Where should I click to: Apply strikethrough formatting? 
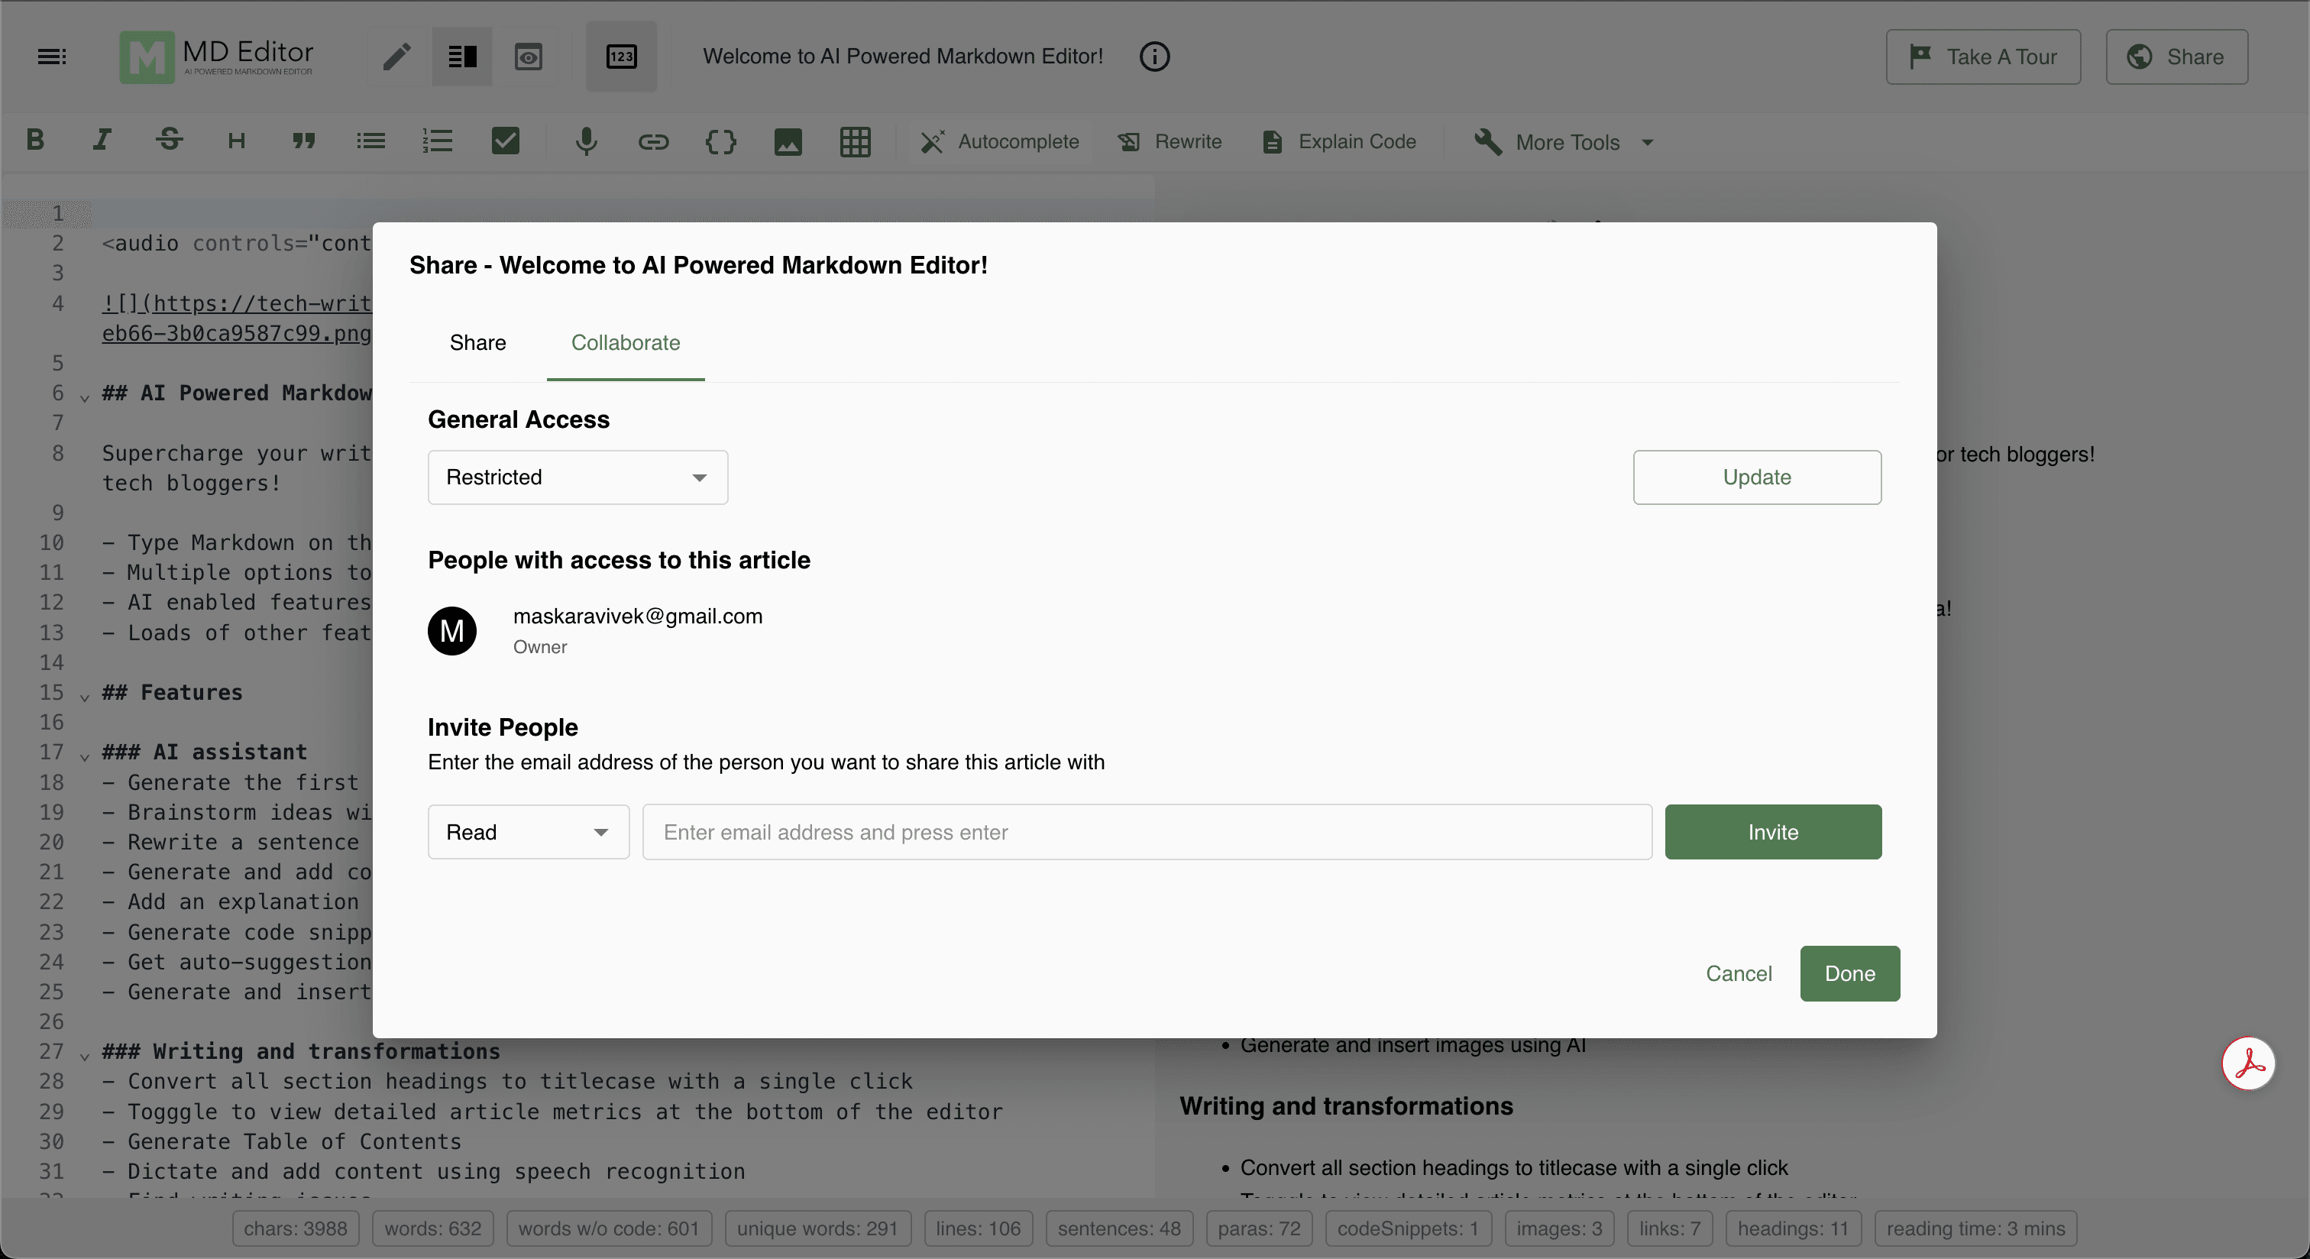169,141
